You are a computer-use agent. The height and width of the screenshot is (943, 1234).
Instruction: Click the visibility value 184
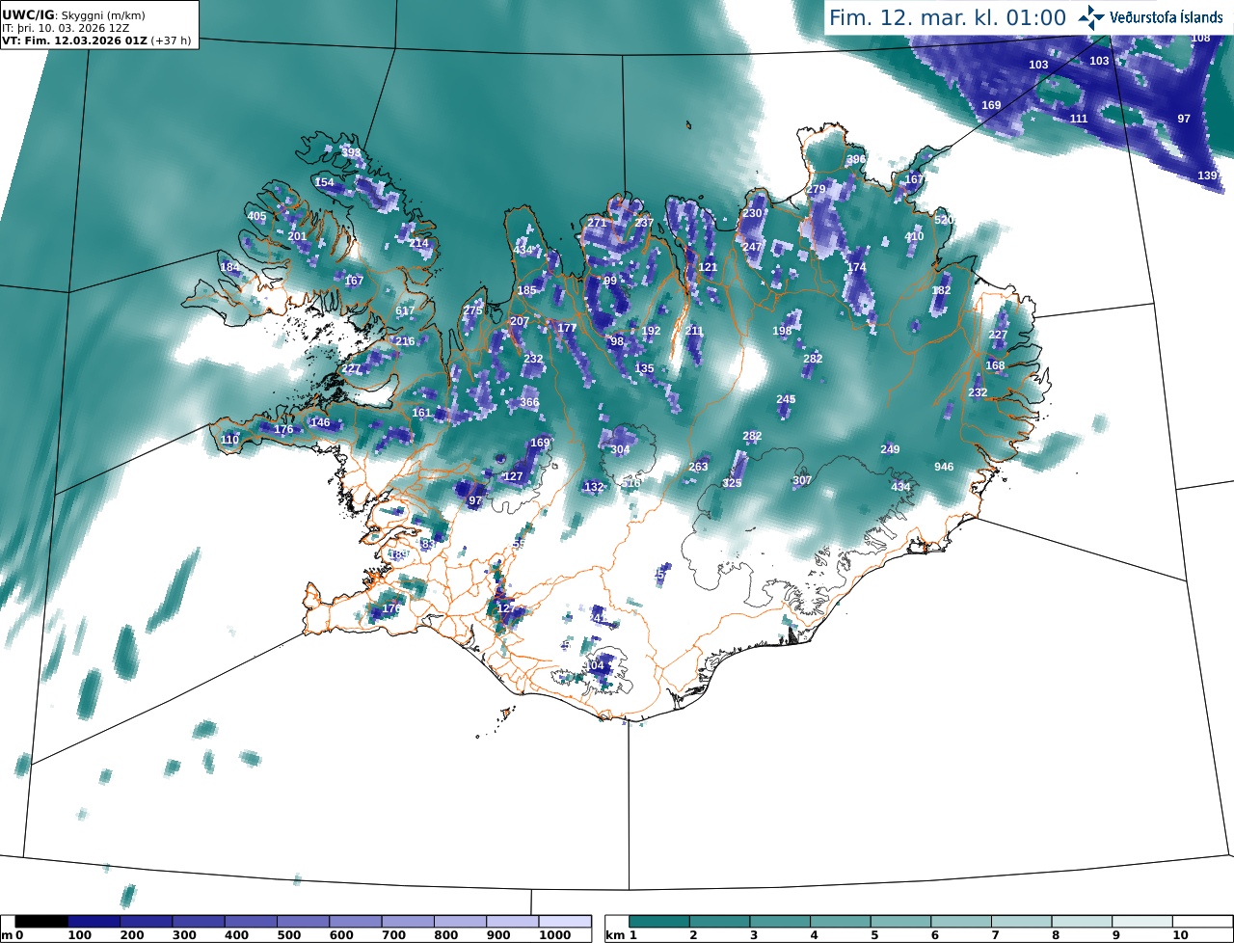point(229,267)
